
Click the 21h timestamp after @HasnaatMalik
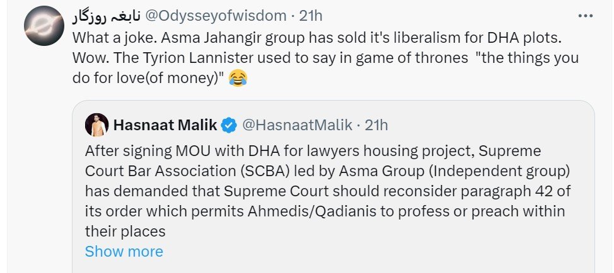(377, 126)
